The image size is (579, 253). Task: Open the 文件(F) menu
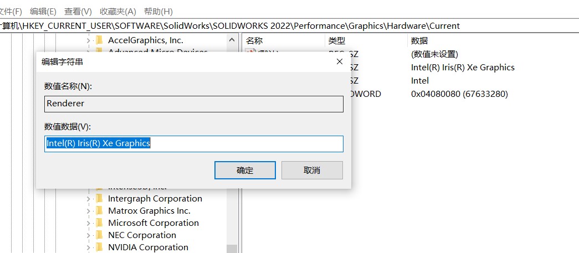11,12
